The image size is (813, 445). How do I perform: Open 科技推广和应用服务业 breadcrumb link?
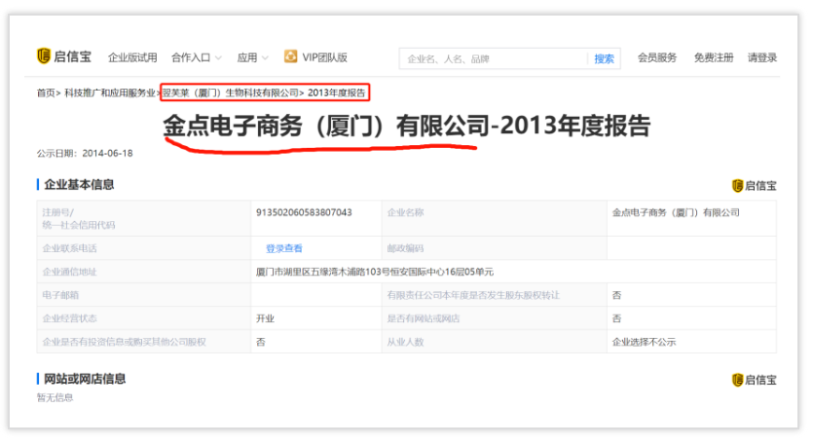110,93
